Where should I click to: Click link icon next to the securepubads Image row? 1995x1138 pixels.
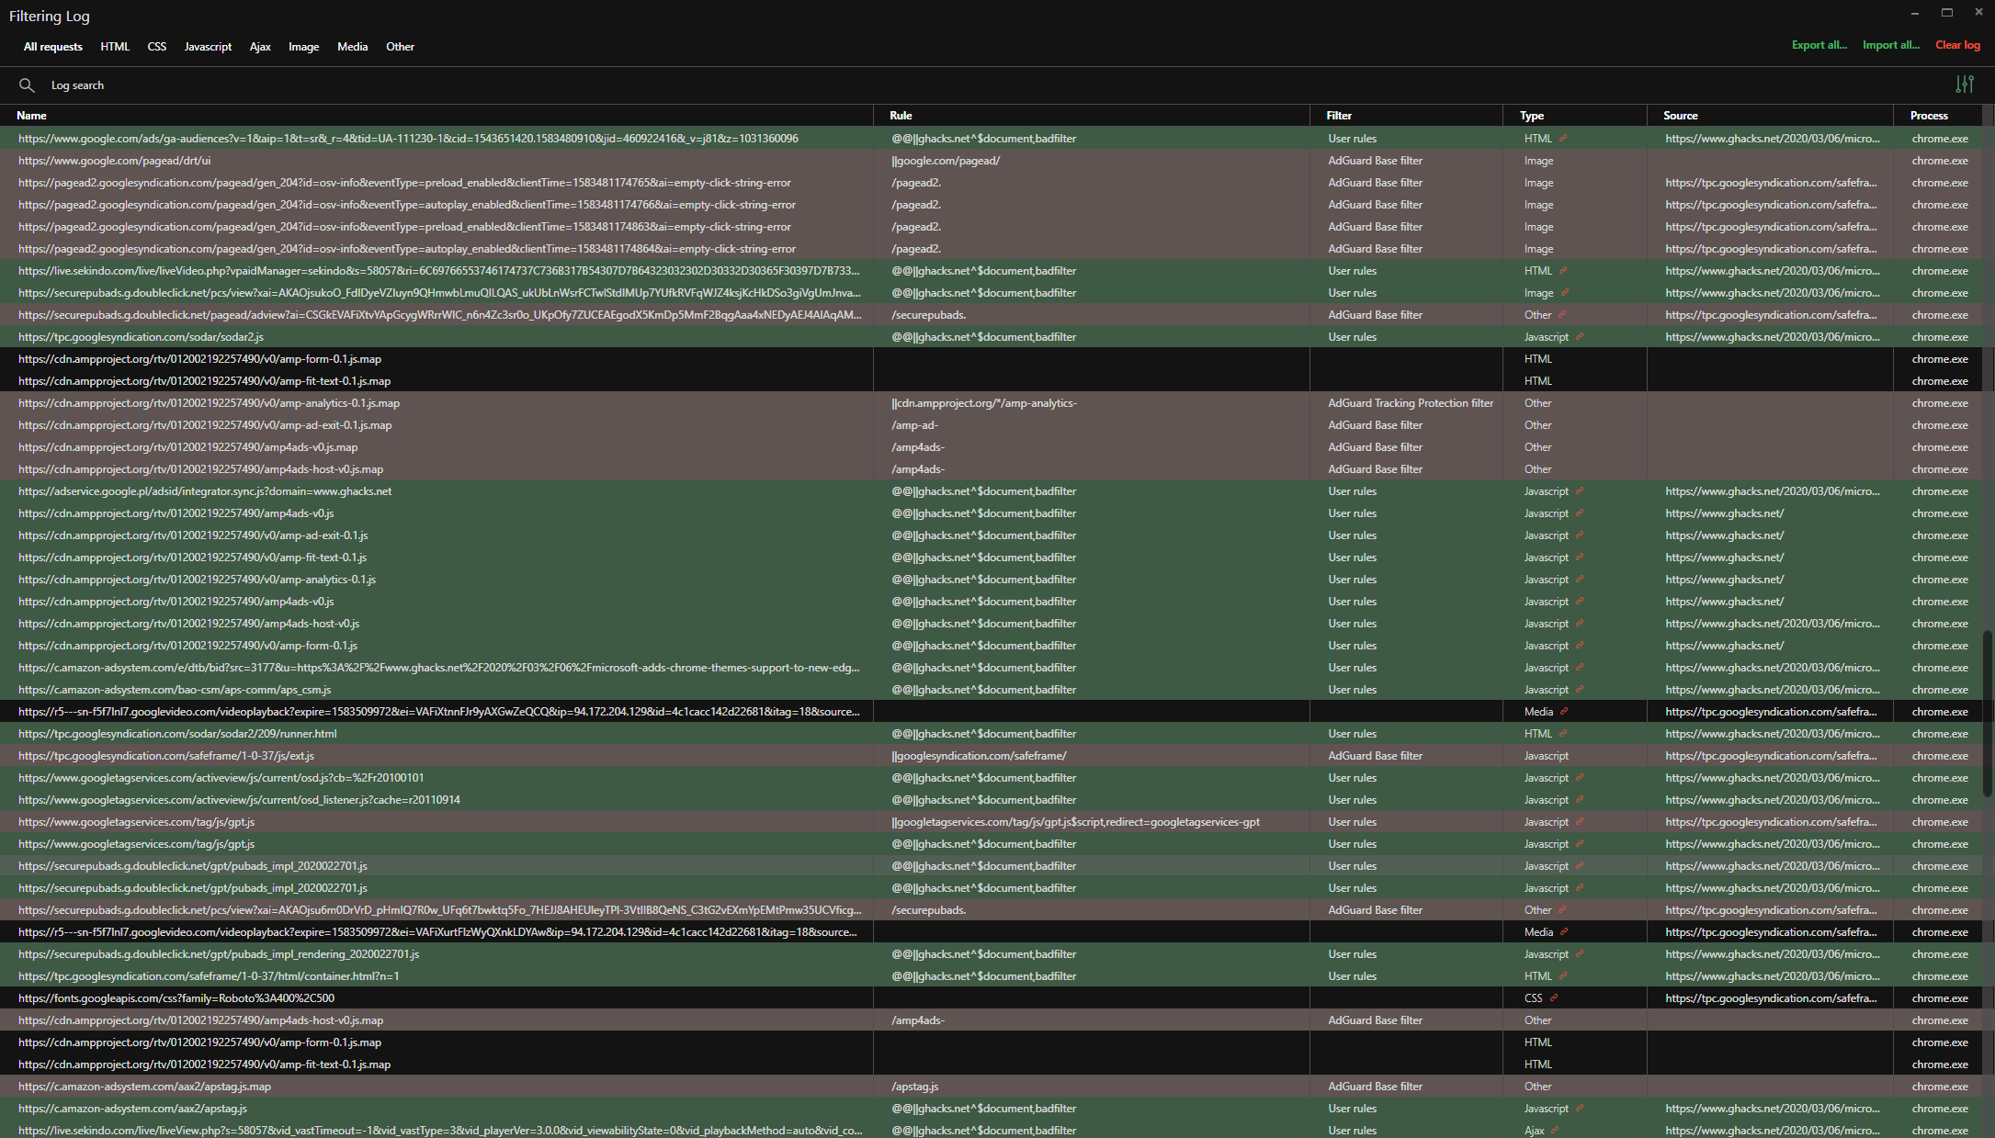(x=1564, y=292)
